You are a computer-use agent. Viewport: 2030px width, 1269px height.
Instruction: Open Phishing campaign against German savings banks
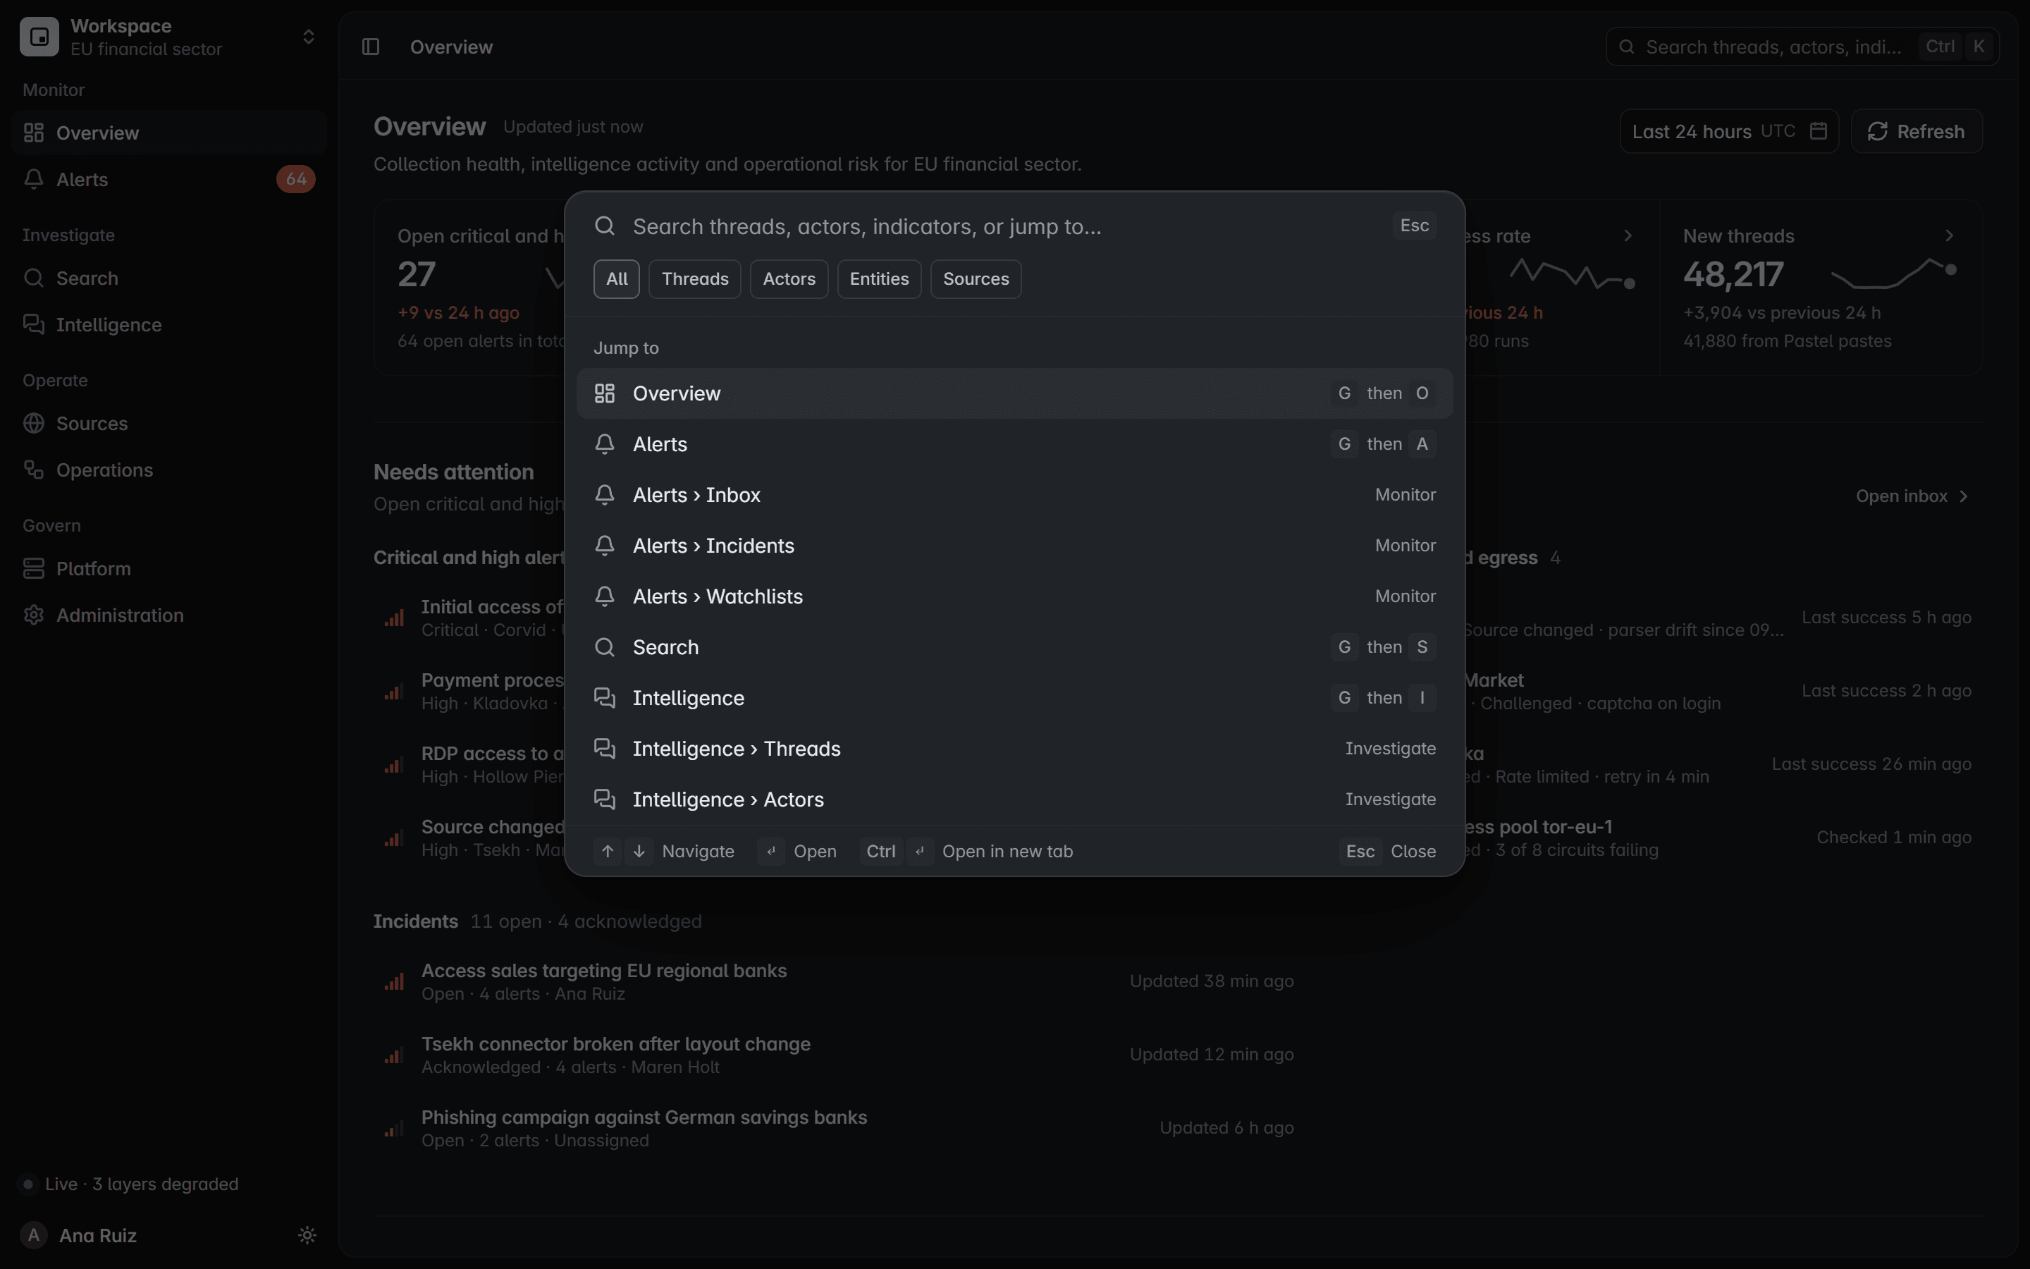click(x=833, y=1128)
